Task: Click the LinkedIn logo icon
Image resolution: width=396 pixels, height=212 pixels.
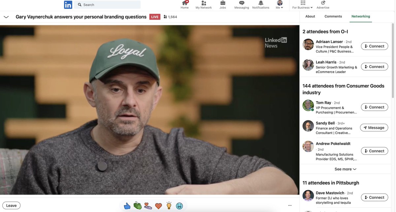Action: point(68,5)
